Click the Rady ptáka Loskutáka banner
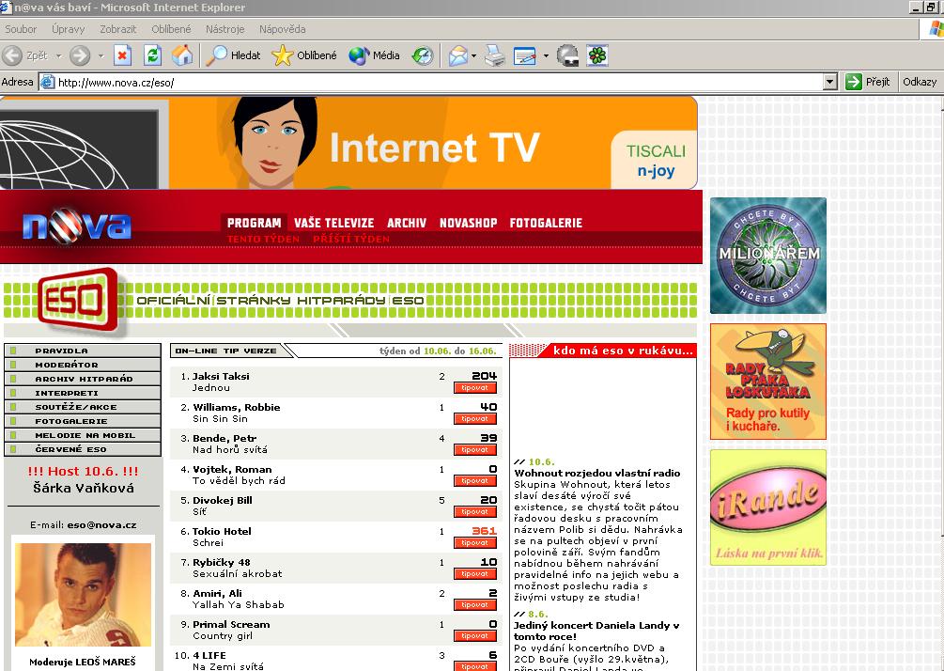This screenshot has width=944, height=671. [x=768, y=382]
